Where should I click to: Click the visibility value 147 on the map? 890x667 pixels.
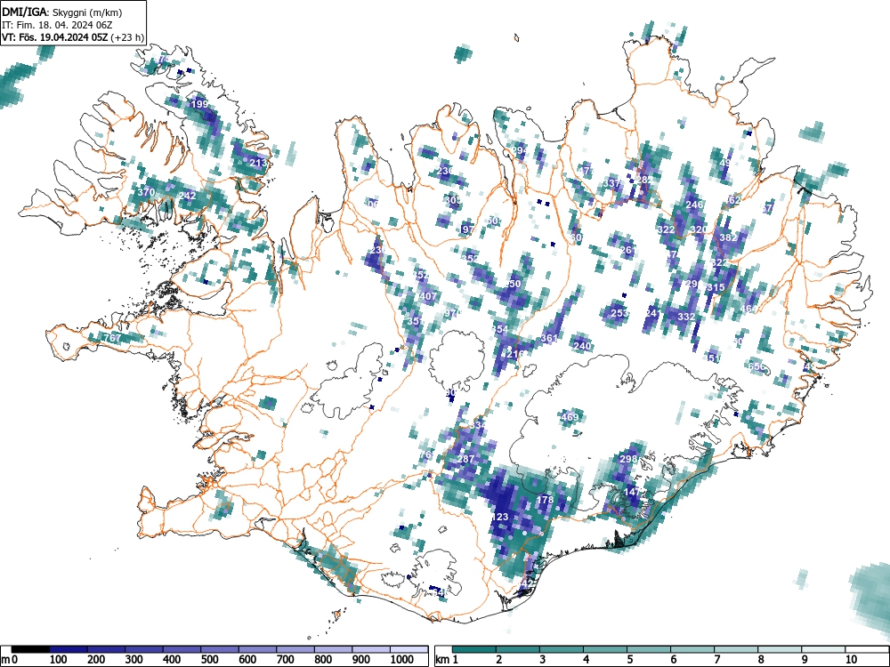[x=633, y=492]
